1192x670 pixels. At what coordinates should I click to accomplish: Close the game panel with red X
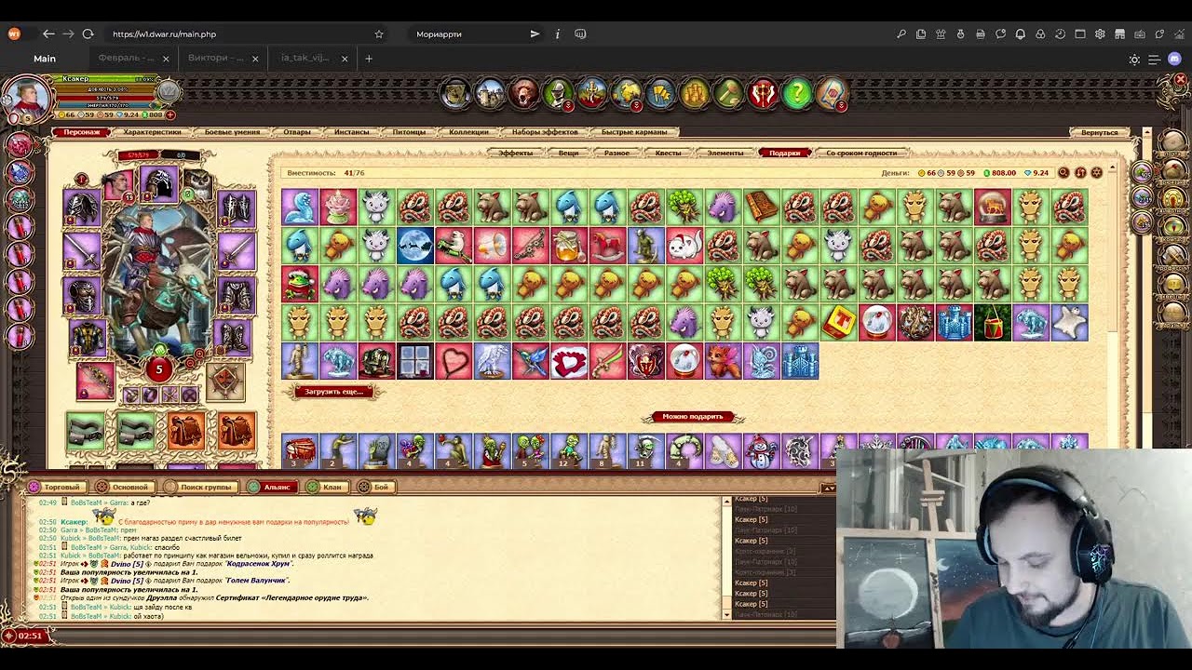click(x=1180, y=80)
